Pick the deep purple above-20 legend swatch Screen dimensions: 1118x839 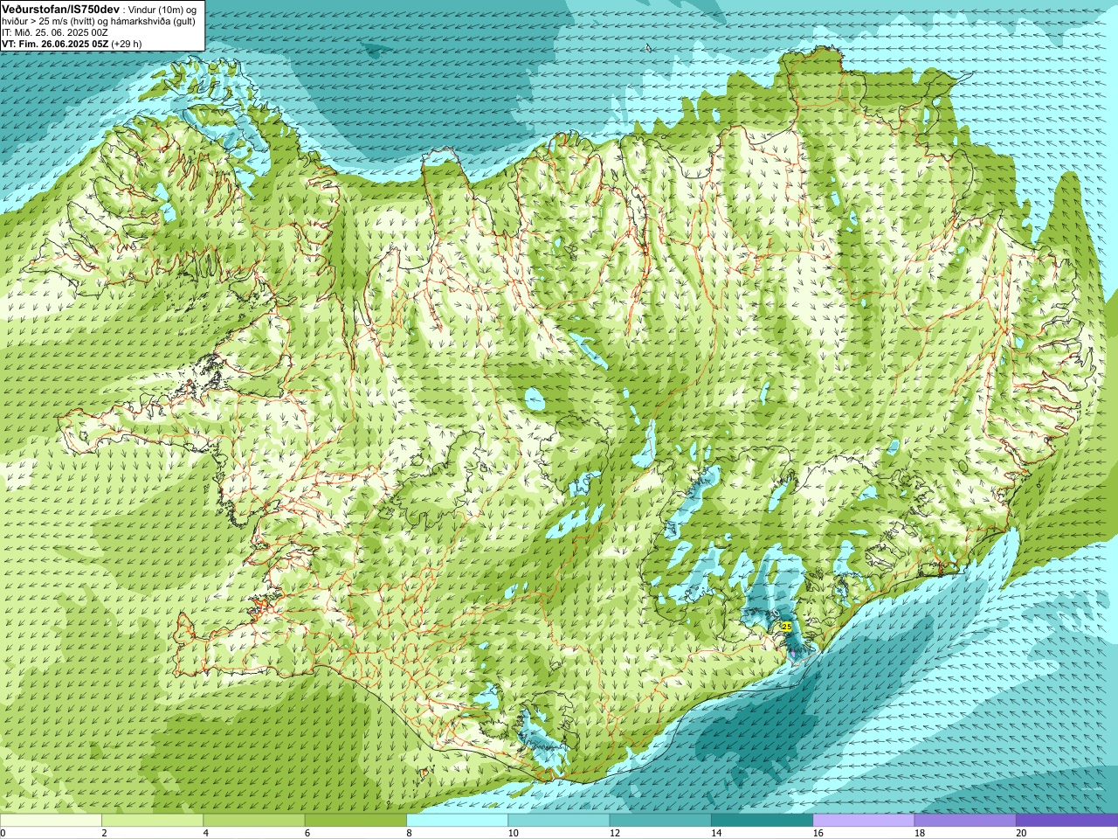[x=1066, y=821]
